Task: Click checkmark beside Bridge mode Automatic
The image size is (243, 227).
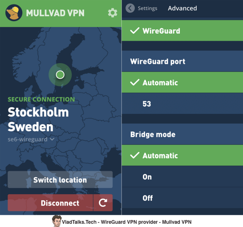Action: (x=135, y=155)
